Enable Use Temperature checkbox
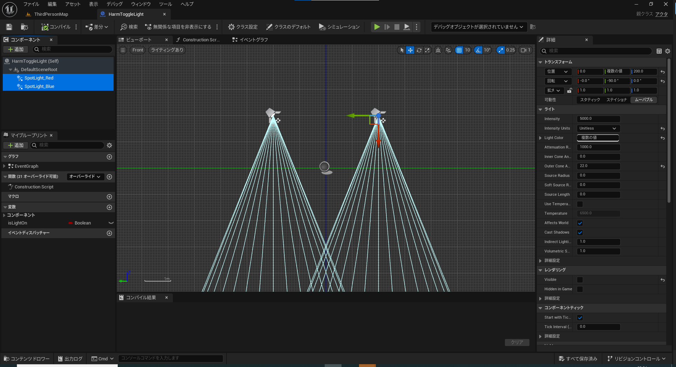 coord(580,204)
